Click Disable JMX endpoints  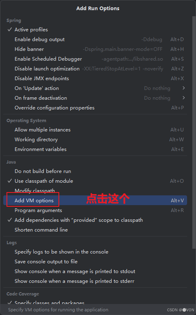click(x=95, y=79)
